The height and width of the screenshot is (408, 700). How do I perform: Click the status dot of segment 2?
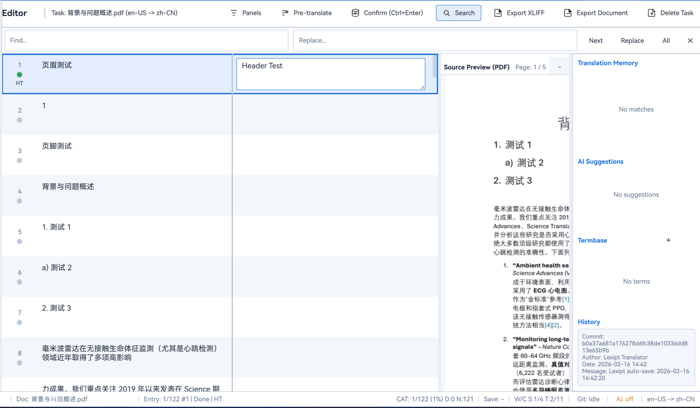20,120
